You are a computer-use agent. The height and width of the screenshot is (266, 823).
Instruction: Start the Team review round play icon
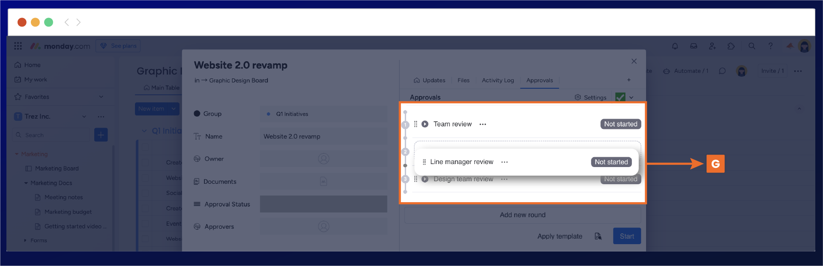click(425, 124)
